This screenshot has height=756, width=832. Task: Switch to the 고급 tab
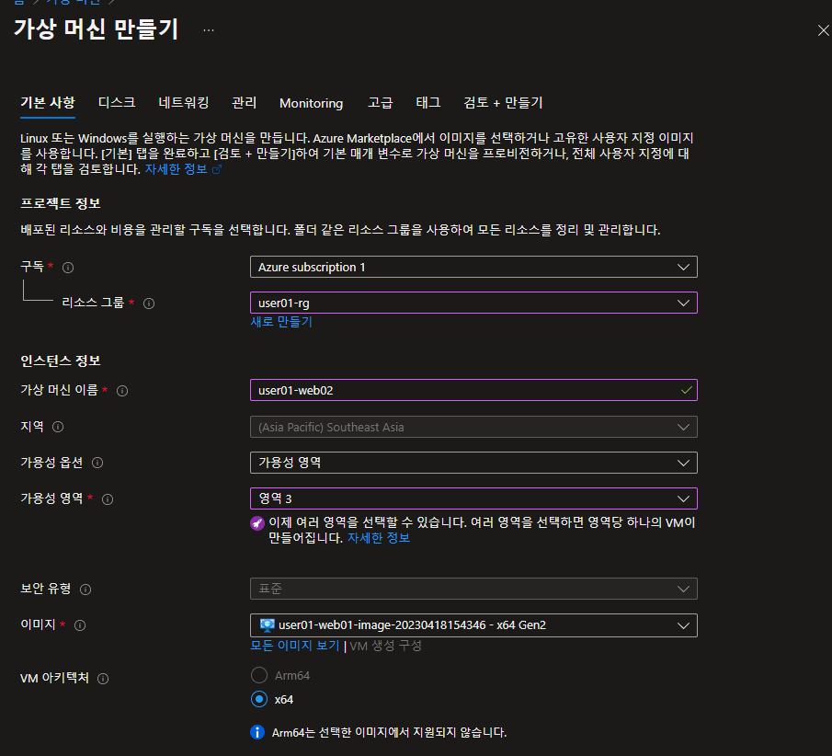click(x=381, y=102)
